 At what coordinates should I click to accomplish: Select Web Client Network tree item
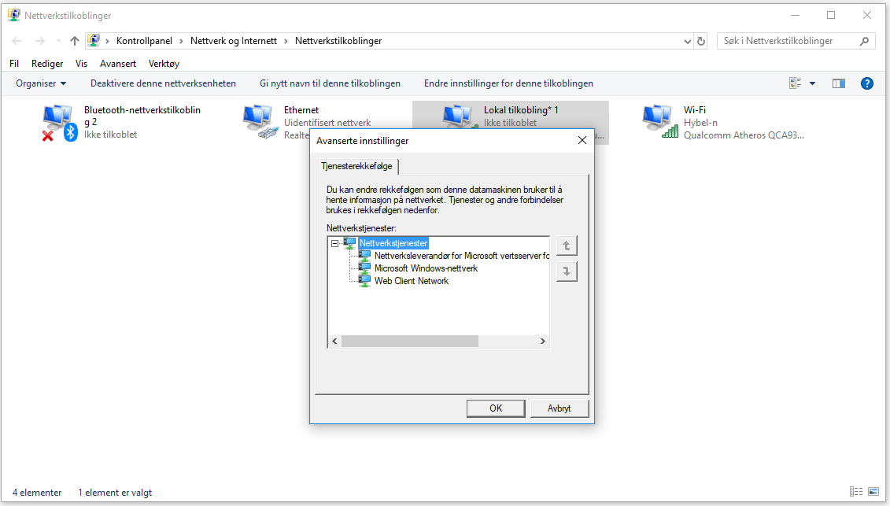411,281
